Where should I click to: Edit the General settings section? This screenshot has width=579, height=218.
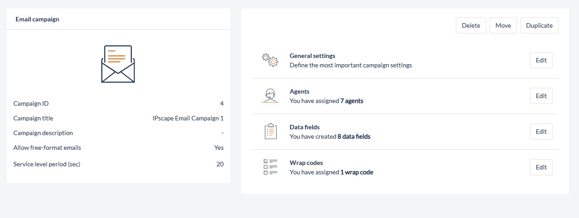pyautogui.click(x=541, y=60)
